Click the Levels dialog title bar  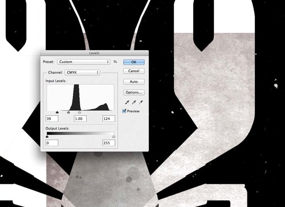[94, 53]
